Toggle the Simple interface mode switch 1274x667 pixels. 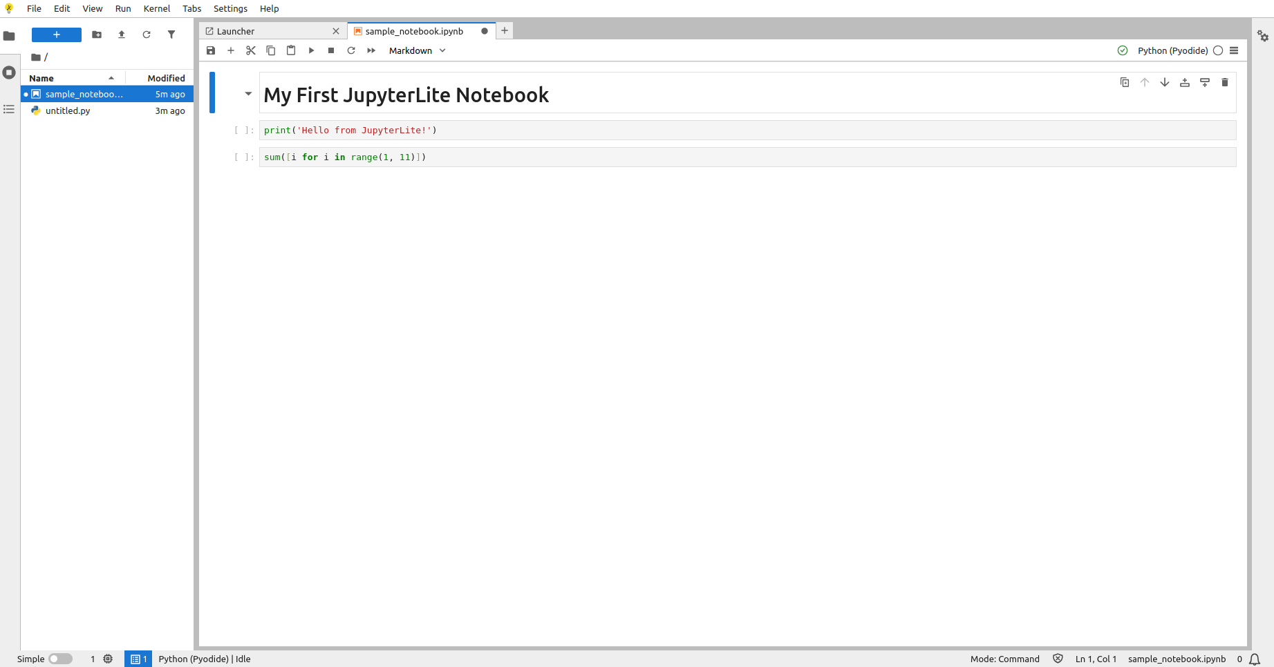pos(60,659)
